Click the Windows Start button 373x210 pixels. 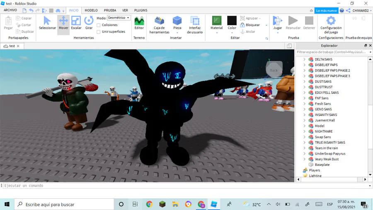pos(7,204)
